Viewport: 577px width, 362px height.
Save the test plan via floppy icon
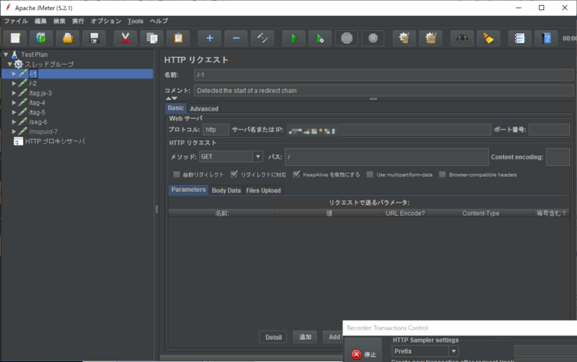94,38
